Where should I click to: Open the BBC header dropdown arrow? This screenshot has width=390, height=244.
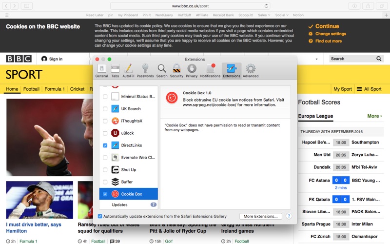316,59
